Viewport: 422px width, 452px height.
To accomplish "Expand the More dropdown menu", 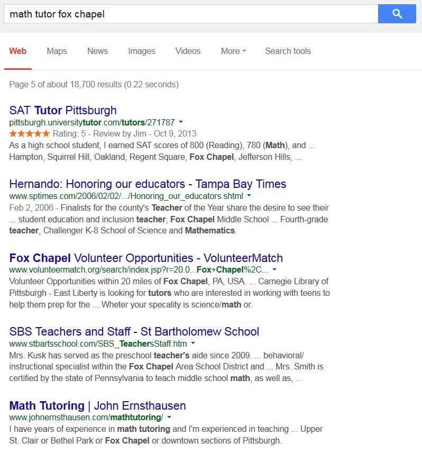I will (x=233, y=51).
